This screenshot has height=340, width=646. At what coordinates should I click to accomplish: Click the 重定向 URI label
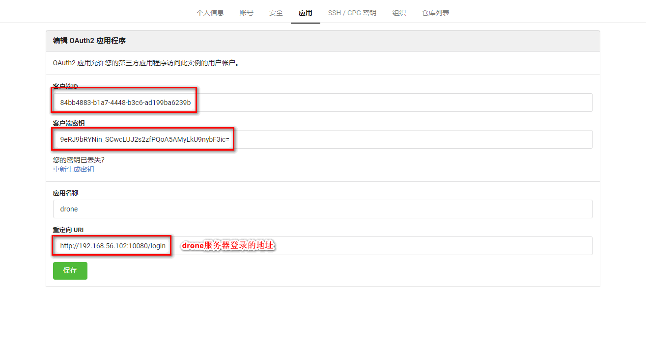pos(68,230)
